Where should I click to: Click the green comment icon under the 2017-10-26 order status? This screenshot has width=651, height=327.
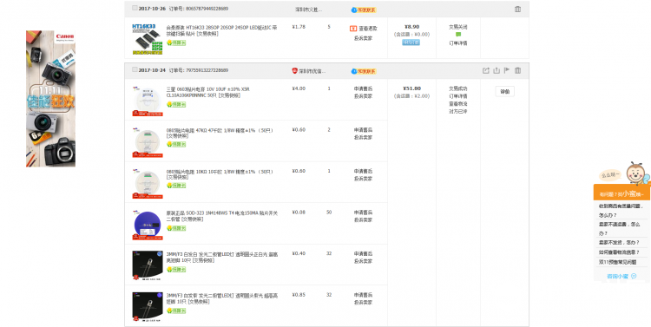tap(458, 35)
